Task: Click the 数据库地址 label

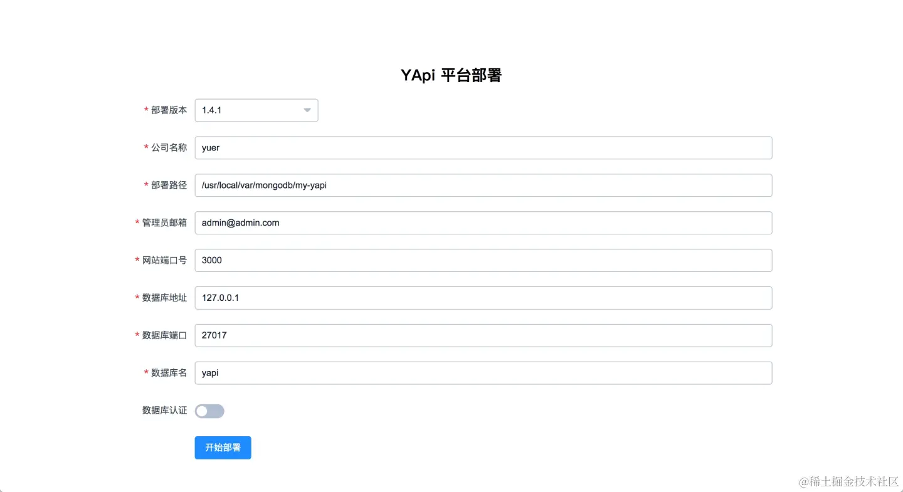Action: (x=164, y=298)
